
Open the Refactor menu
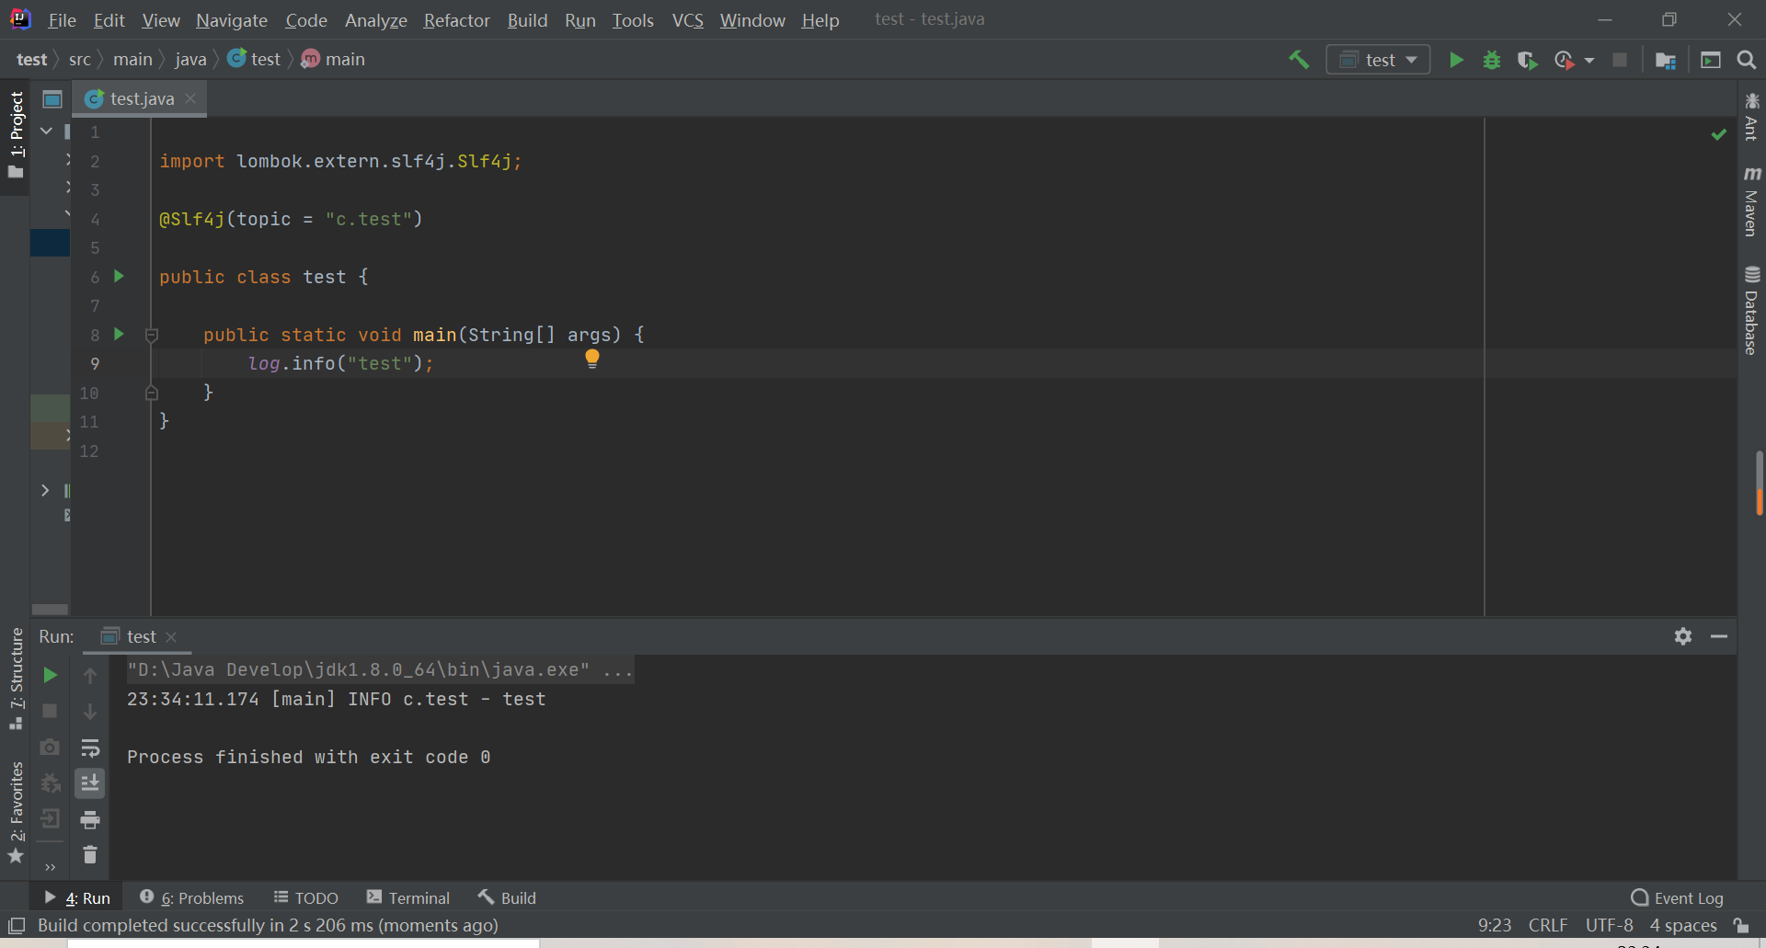point(456,19)
